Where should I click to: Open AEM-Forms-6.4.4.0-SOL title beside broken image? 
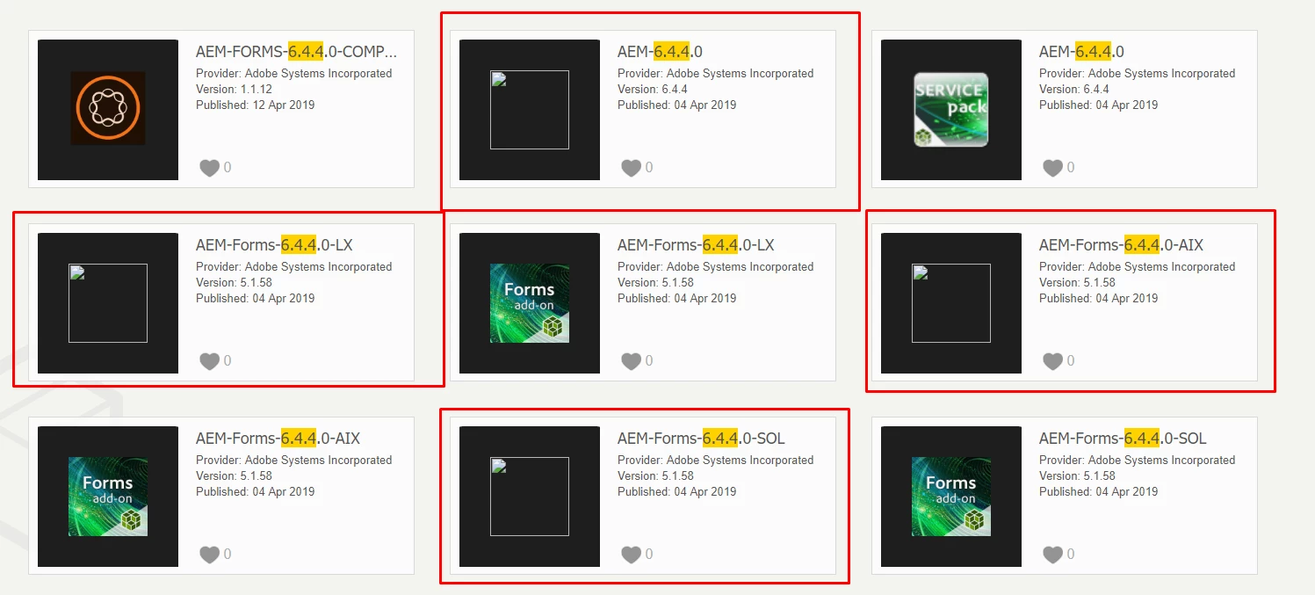click(701, 439)
